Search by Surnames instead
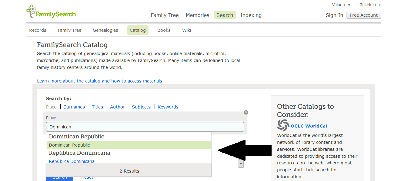Image resolution: width=401 pixels, height=181 pixels. [74, 107]
